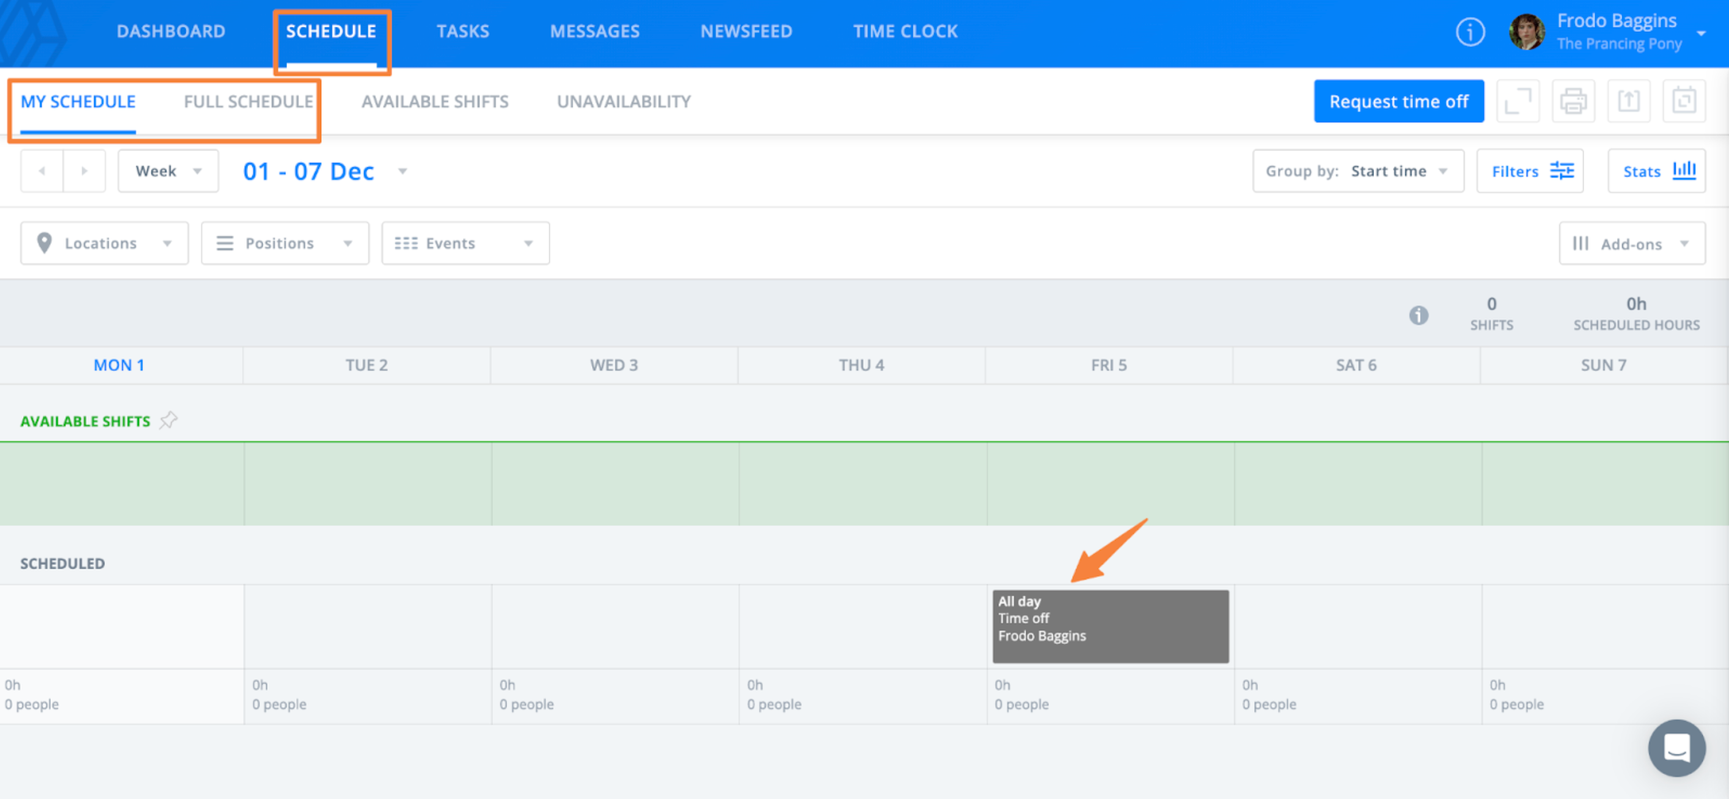
Task: Open the Positions dropdown
Action: [x=285, y=243]
